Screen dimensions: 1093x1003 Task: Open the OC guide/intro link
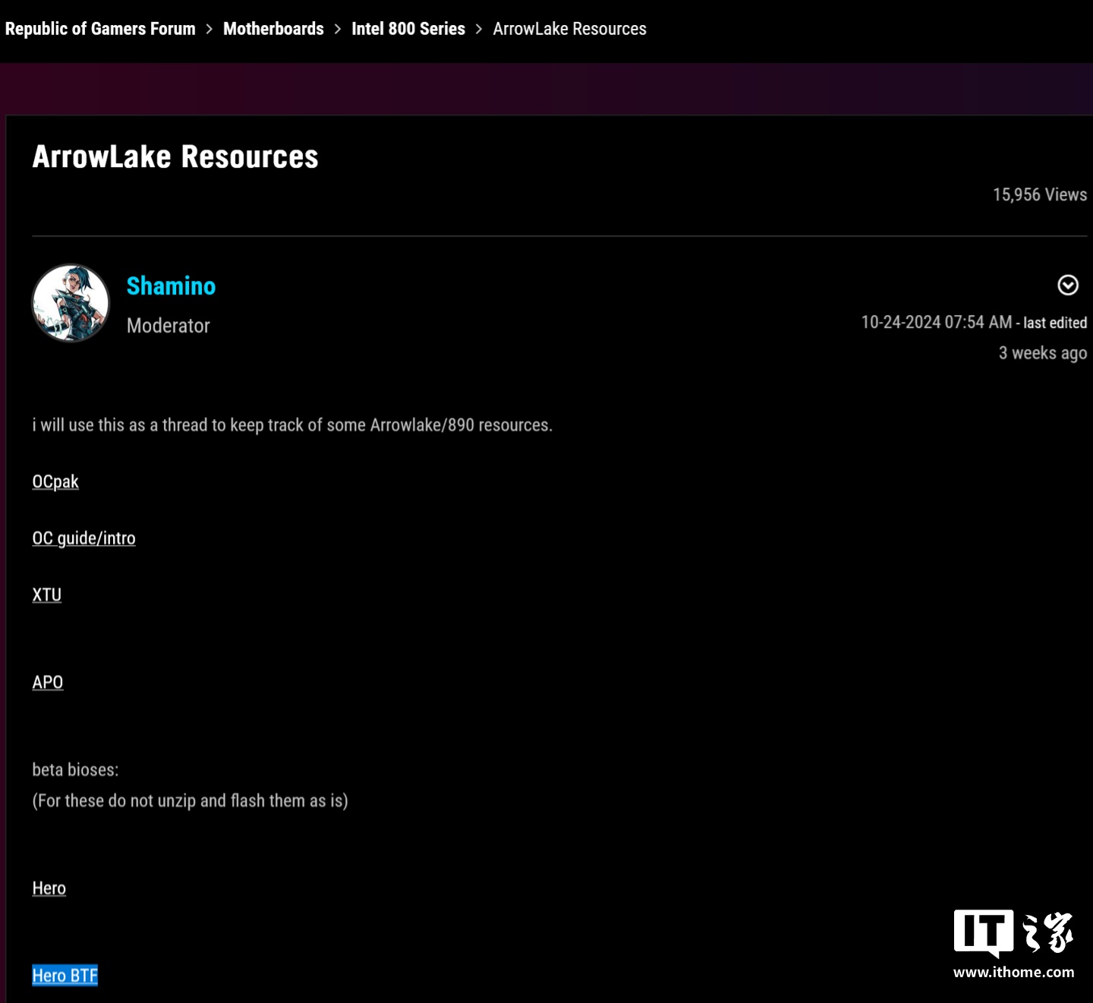click(83, 538)
